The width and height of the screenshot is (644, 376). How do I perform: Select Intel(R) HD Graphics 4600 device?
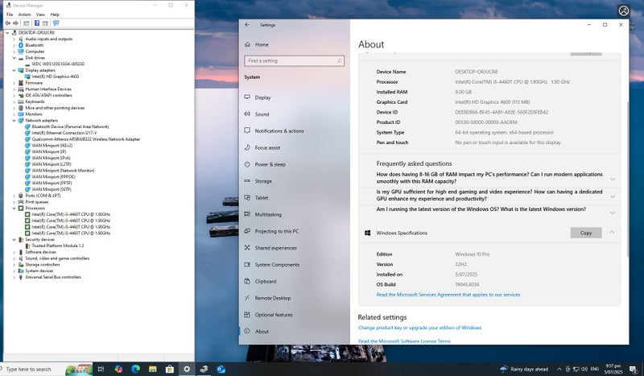pyautogui.click(x=55, y=76)
